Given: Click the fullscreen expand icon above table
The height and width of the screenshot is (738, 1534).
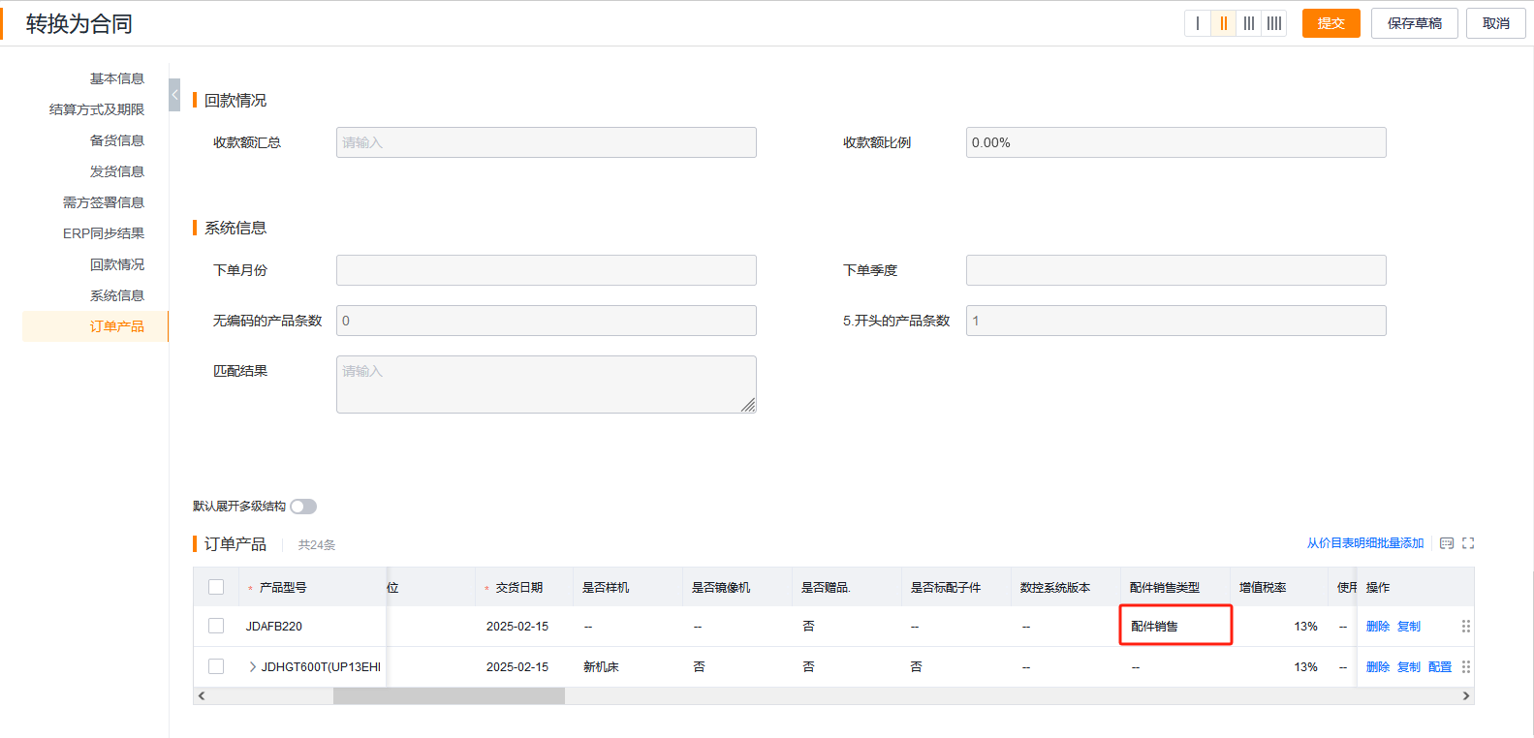Looking at the screenshot, I should coord(1468,543).
